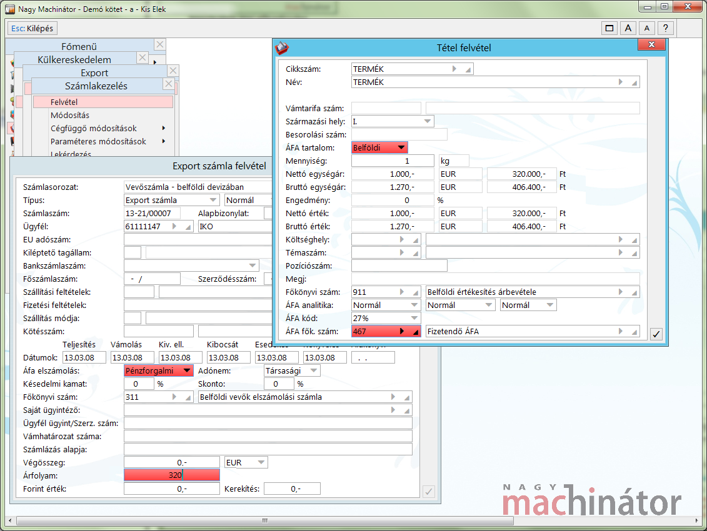
Task: Select Módosítás menu item
Action: [70, 115]
